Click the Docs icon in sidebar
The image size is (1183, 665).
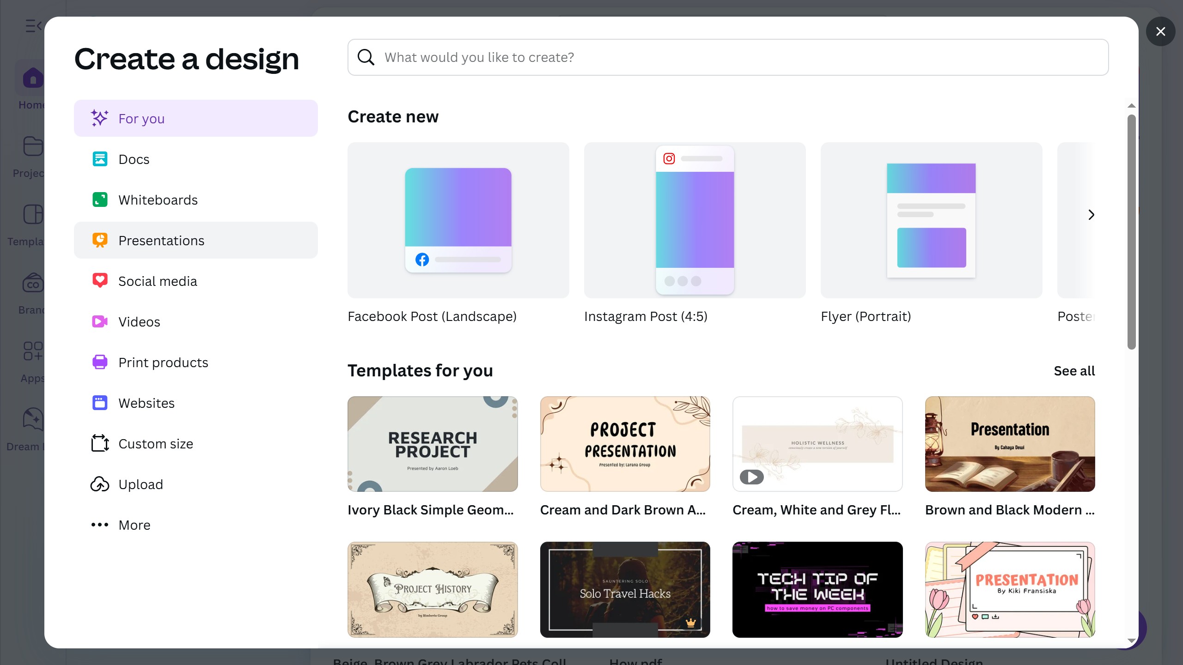pyautogui.click(x=100, y=159)
